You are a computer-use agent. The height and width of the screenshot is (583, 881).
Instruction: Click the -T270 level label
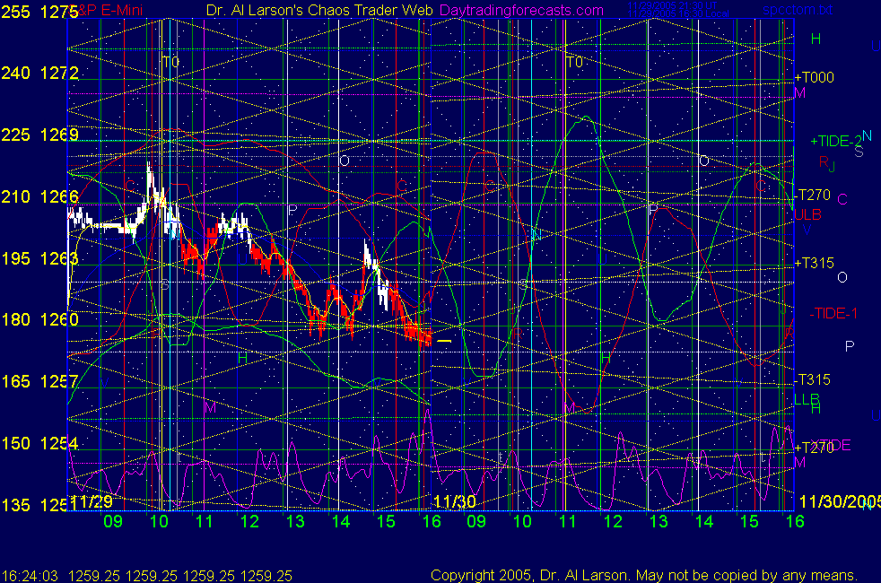click(812, 195)
